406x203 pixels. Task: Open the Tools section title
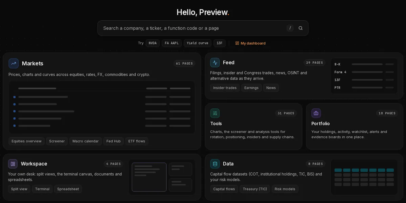coord(216,123)
